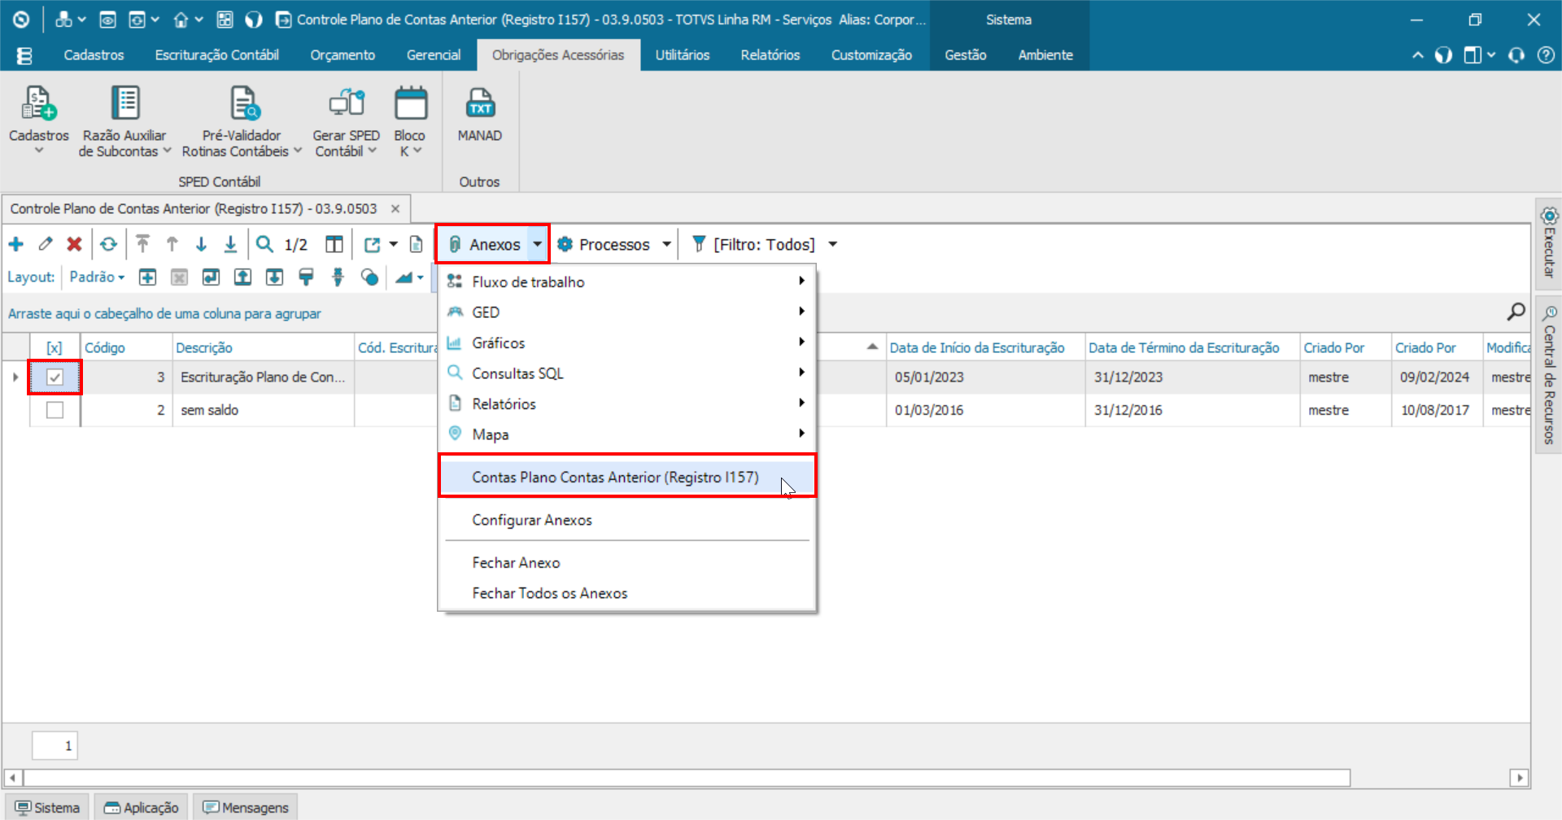This screenshot has height=820, width=1562.
Task: Expand the GED submenu
Action: (x=627, y=312)
